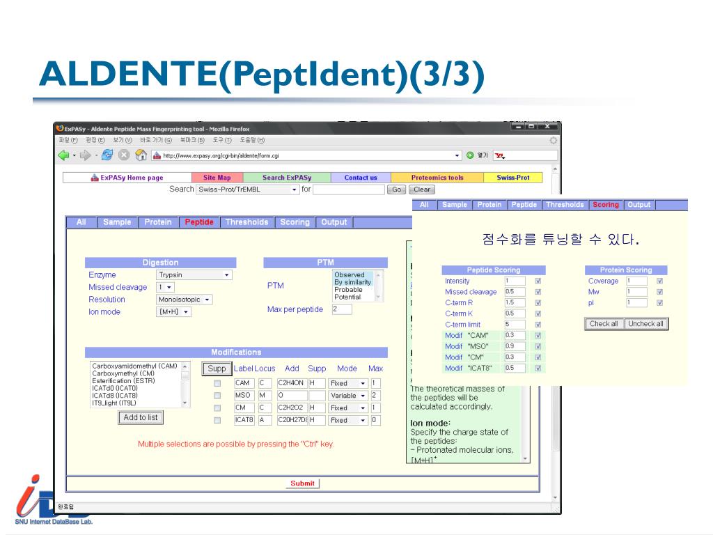The width and height of the screenshot is (713, 535).
Task: Open the Thresholds tab in main form
Action: [247, 222]
